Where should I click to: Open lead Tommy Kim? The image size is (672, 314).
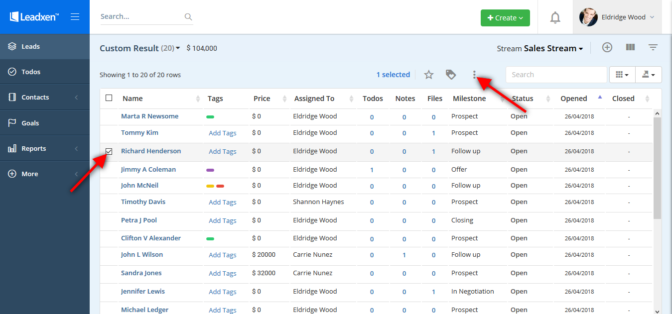pyautogui.click(x=139, y=132)
